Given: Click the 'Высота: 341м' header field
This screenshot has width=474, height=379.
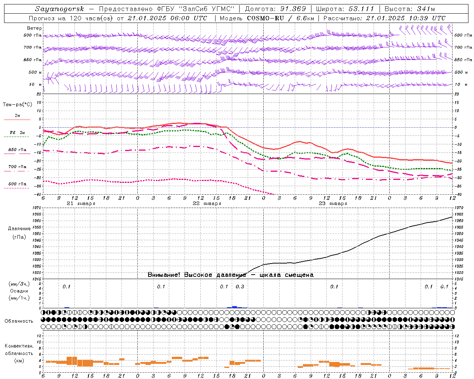Looking at the screenshot, I should coord(410,9).
